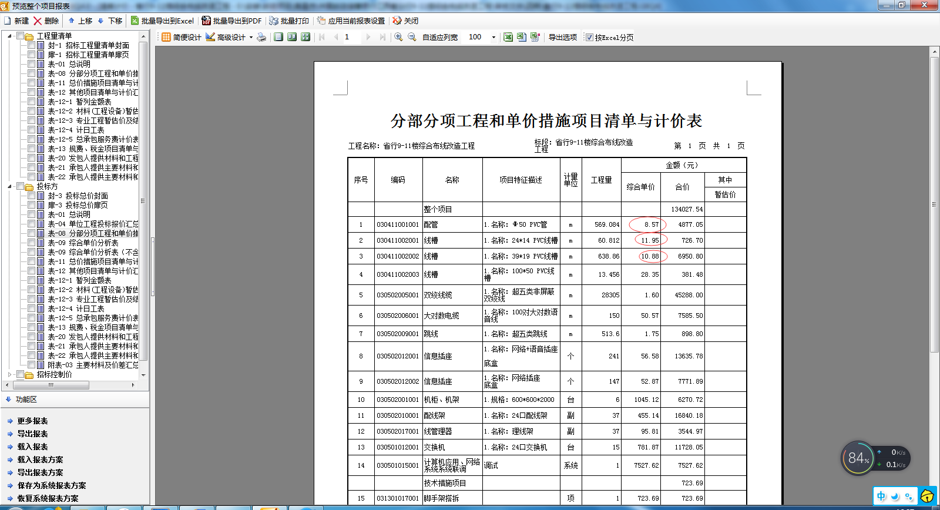The image size is (940, 510).
Task: Click 批量导出到Excel batch export button
Action: 162,21
